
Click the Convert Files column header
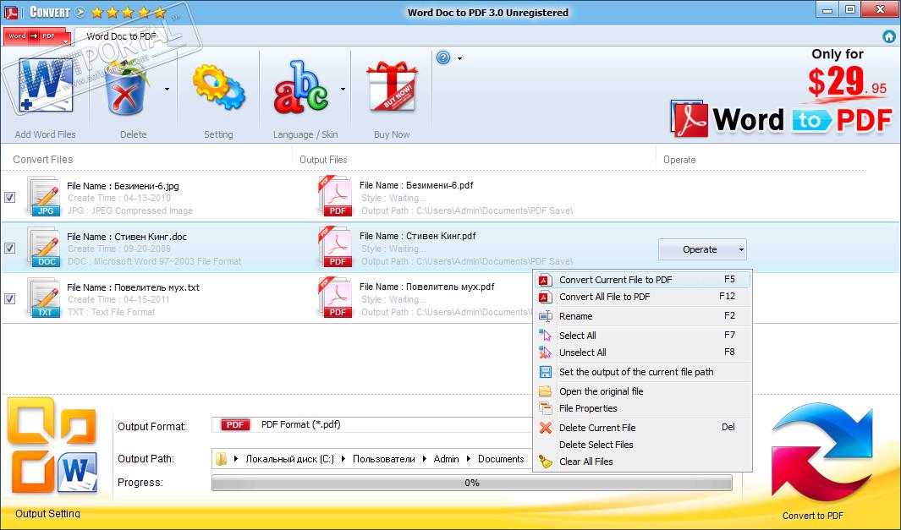pos(43,160)
